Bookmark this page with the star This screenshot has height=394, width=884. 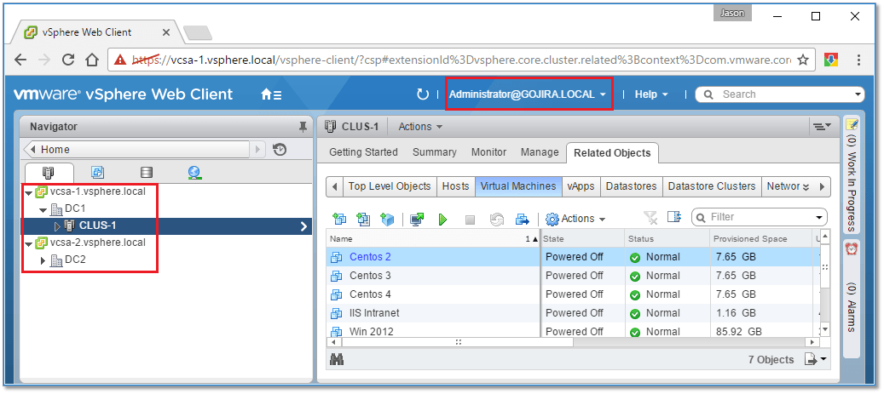(x=803, y=60)
